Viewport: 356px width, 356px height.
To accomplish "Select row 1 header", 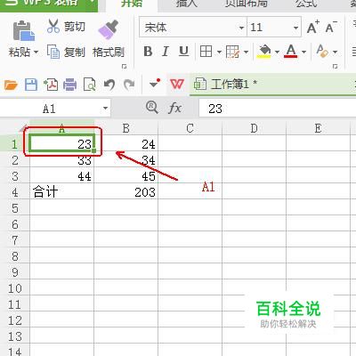I will point(14,144).
